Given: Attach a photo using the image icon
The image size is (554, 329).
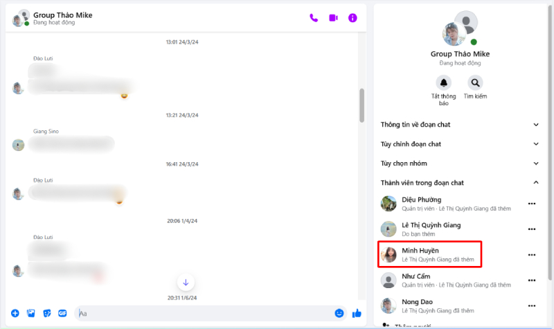Looking at the screenshot, I should (30, 313).
